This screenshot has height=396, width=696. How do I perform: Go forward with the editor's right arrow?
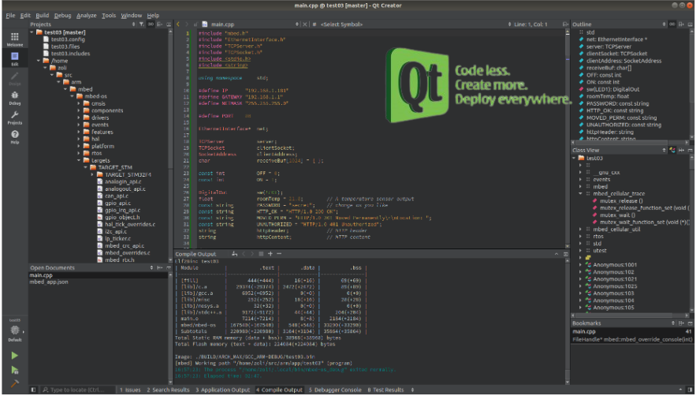(187, 24)
